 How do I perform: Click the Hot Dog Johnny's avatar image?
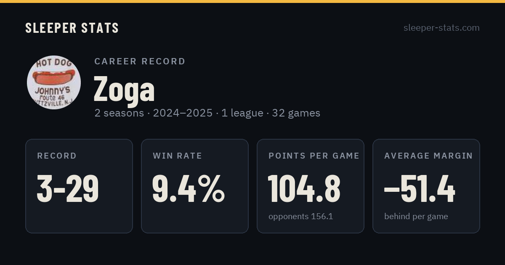tap(54, 82)
